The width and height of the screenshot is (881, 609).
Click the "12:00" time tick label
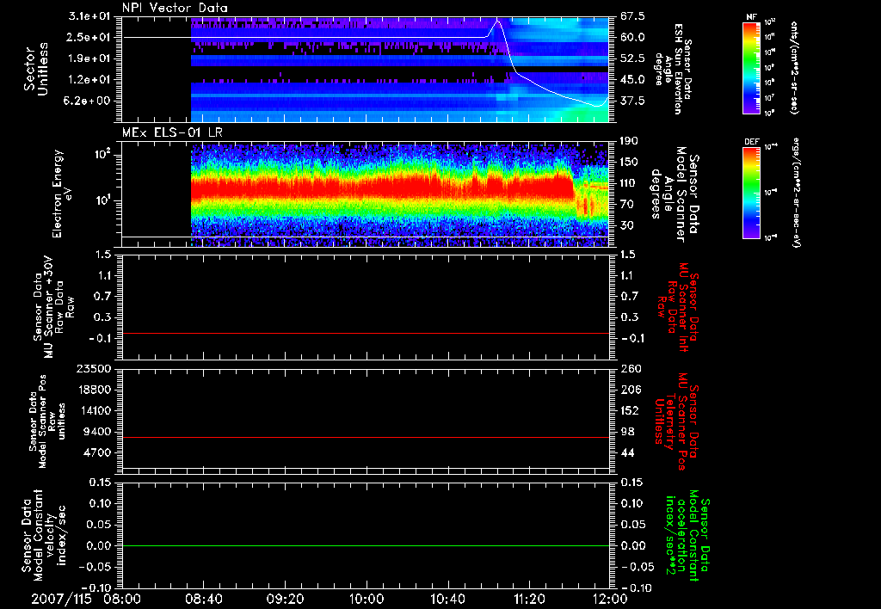pos(610,599)
